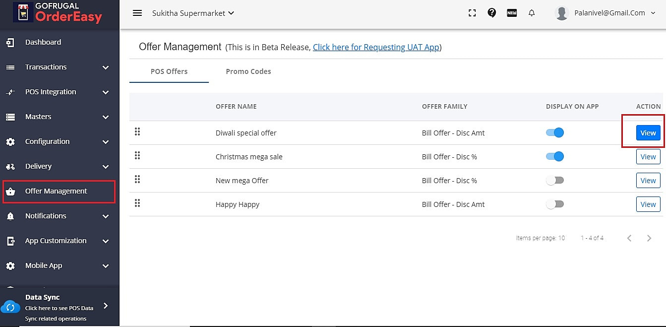Click the drag handle for Diwali special offer
The height and width of the screenshot is (327, 666).
pyautogui.click(x=137, y=132)
